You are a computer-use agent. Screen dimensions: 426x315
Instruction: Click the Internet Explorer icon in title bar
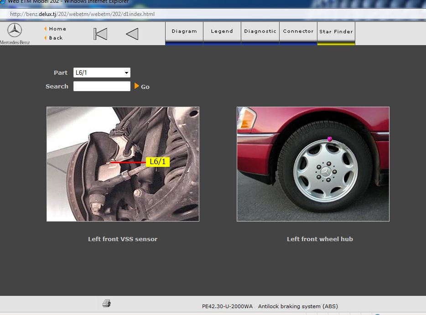pos(2,1)
